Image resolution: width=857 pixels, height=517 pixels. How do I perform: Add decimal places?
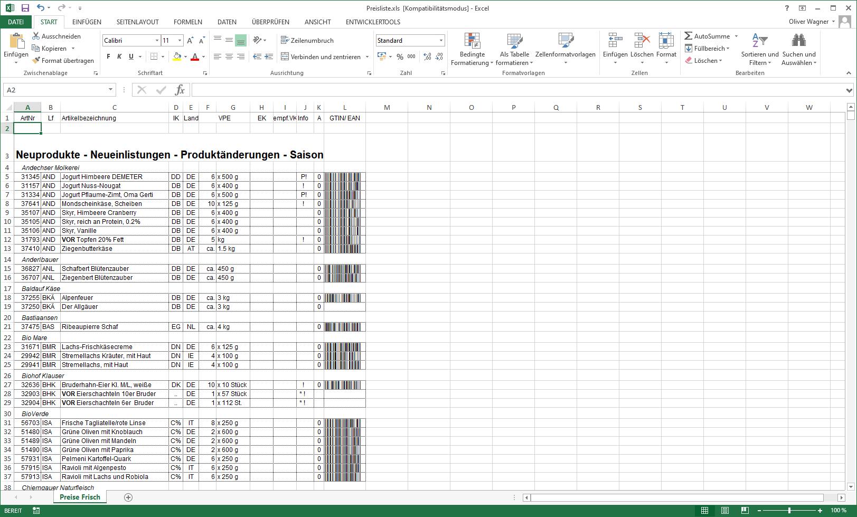(427, 57)
